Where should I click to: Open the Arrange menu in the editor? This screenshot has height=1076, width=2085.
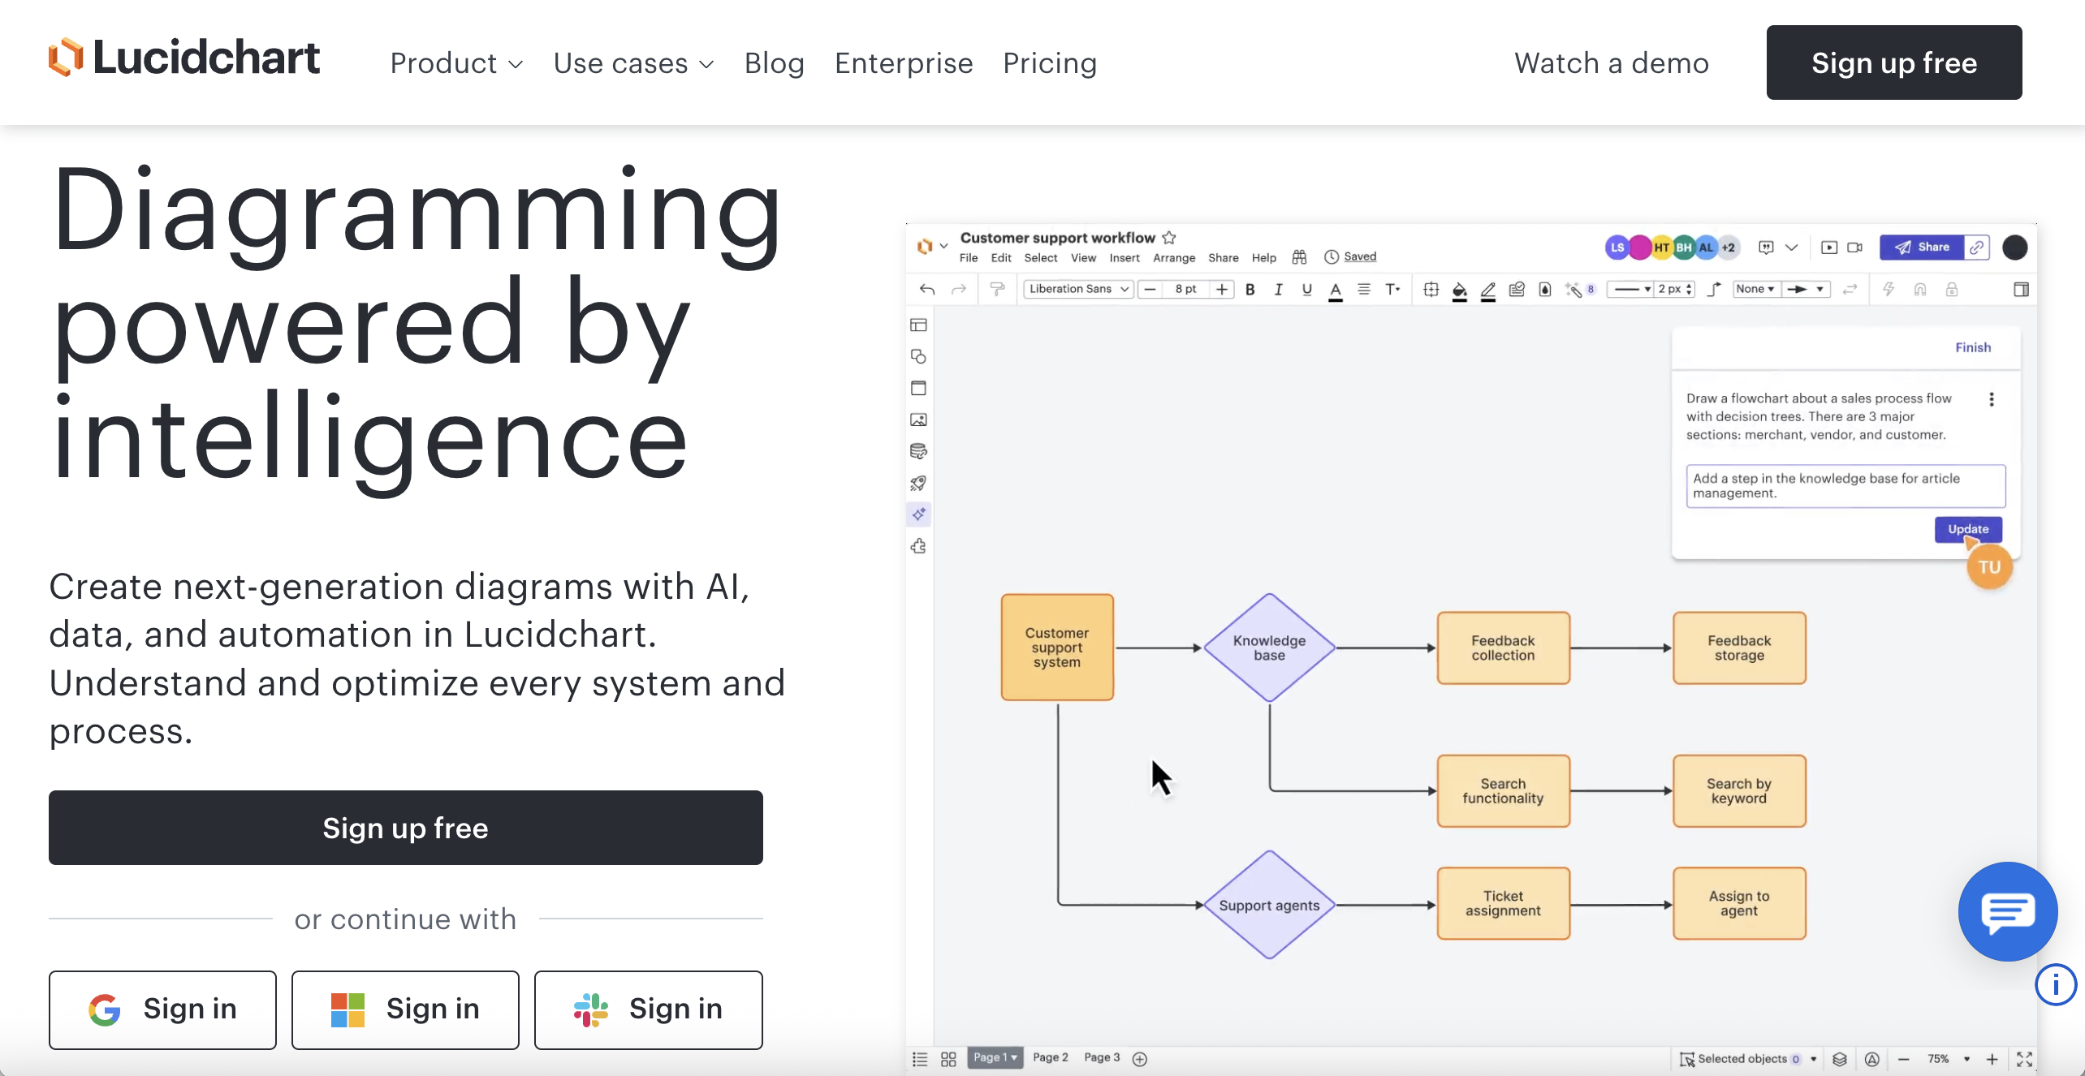pos(1174,258)
